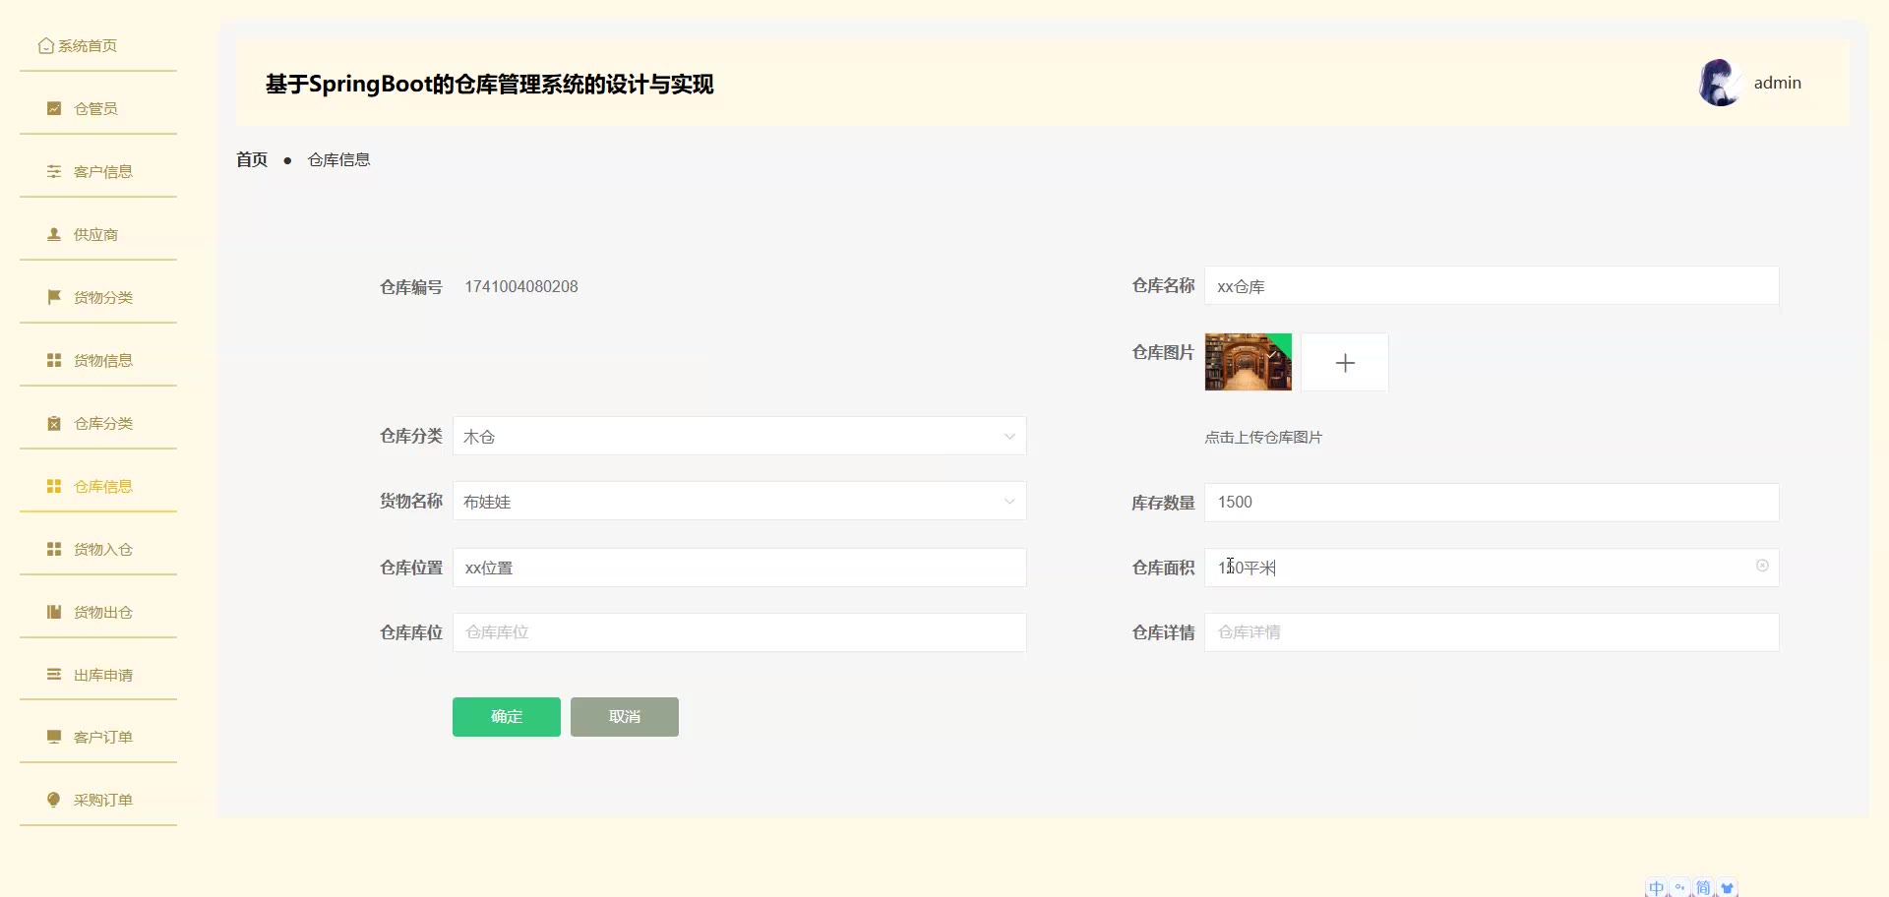Click the empty 仓库详情 input
The width and height of the screenshot is (1889, 897).
1492,632
